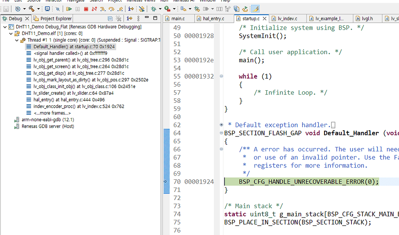The width and height of the screenshot is (399, 235).
Task: Open the Debug view three-dot menu
Action: click(x=138, y=18)
